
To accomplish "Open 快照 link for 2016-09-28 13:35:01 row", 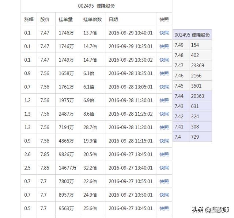I will tap(164, 73).
